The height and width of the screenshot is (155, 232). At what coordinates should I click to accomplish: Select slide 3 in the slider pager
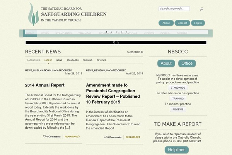[117, 32]
